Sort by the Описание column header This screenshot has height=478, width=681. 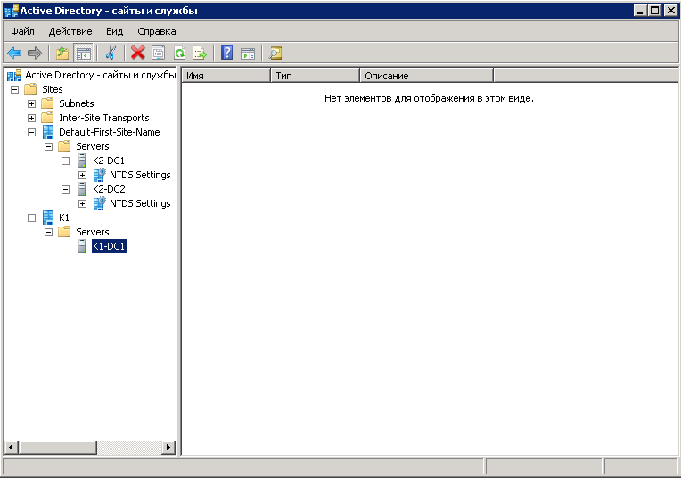point(427,76)
